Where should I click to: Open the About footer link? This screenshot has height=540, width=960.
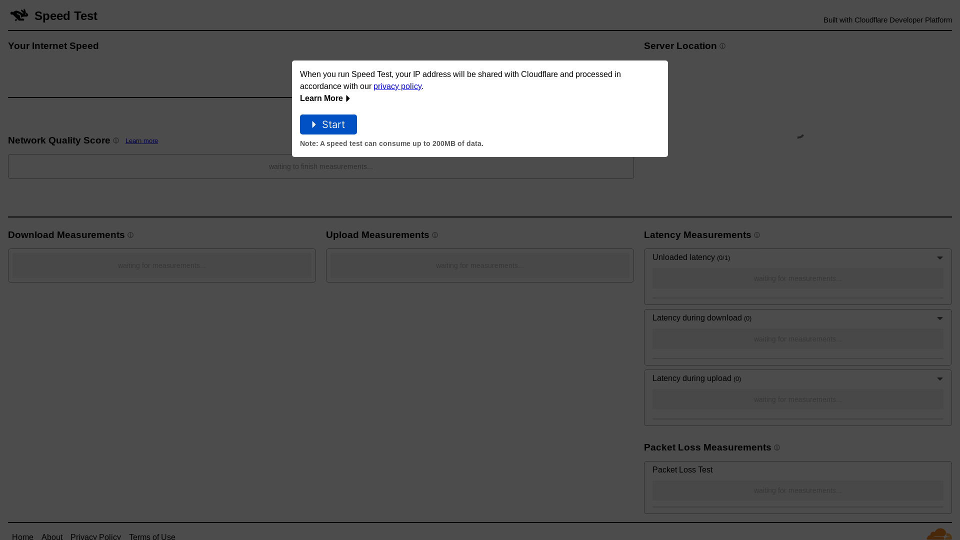52,536
